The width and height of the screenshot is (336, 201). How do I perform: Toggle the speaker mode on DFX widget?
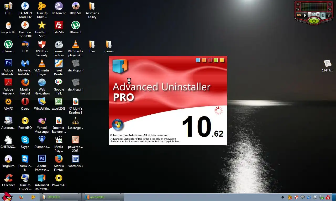pos(323,15)
